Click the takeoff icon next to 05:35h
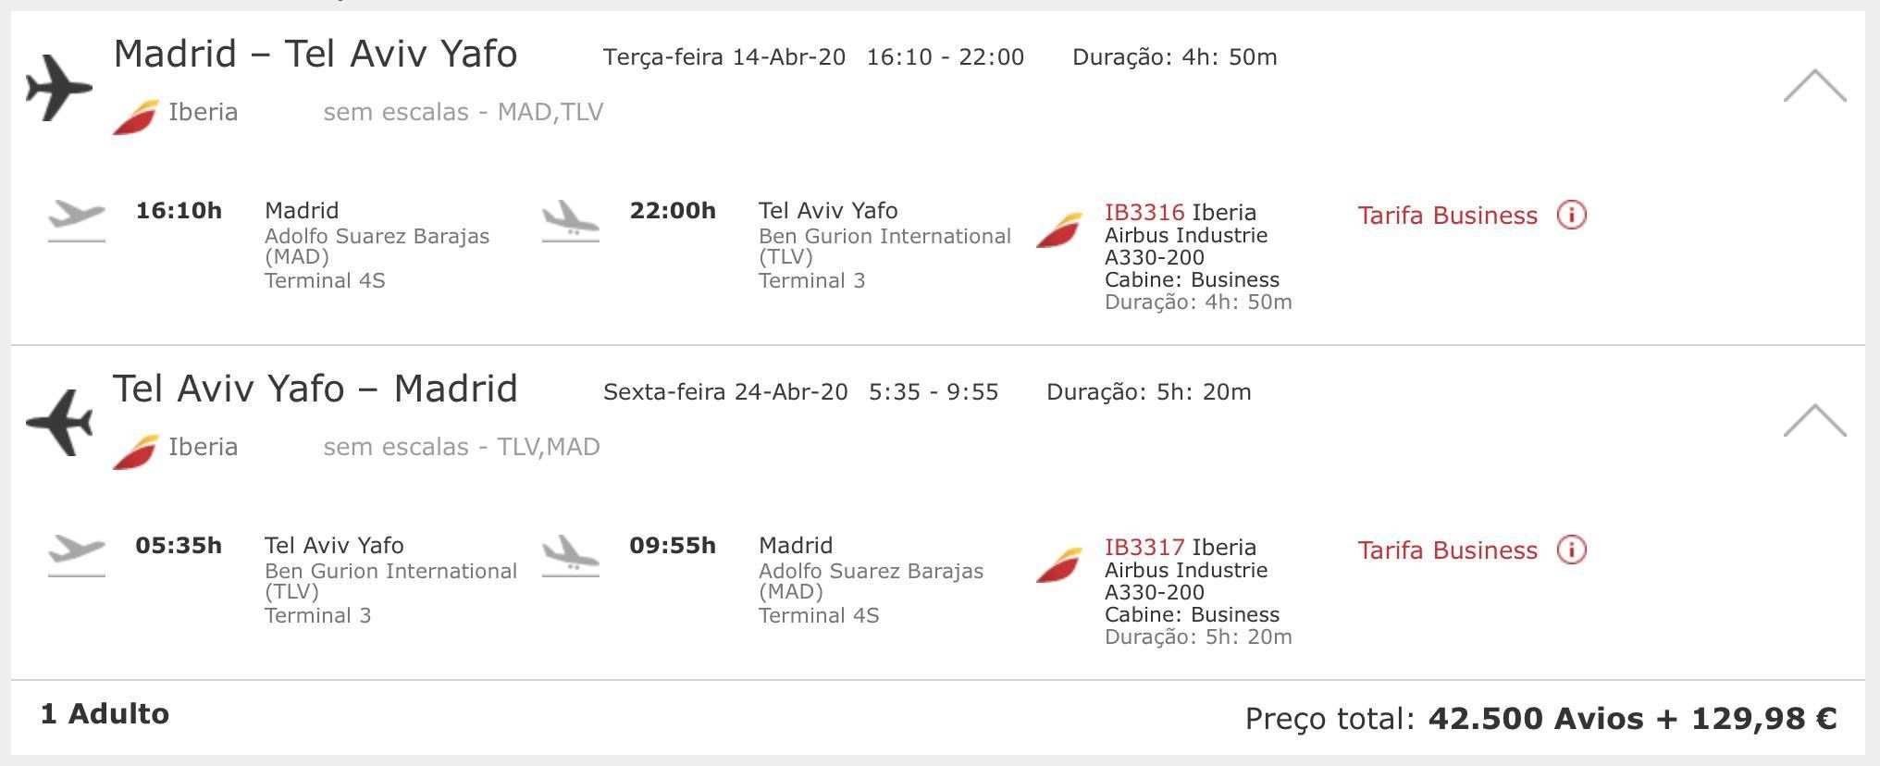Viewport: 1880px width, 766px height. [x=76, y=555]
